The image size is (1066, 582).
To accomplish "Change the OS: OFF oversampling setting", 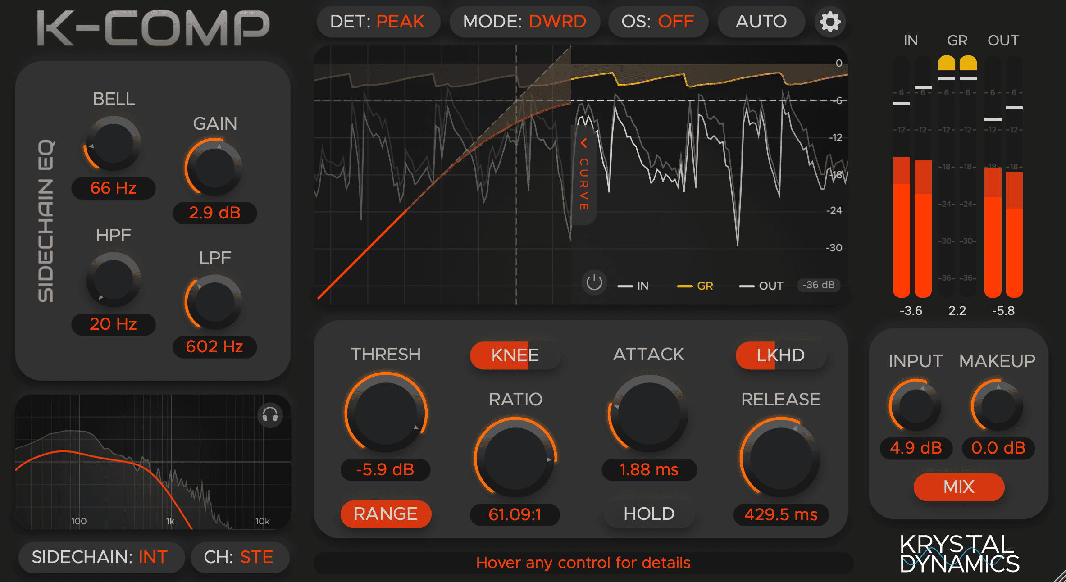I will [658, 22].
